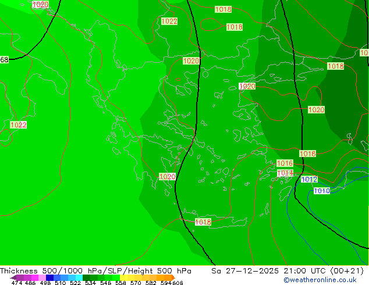The image size is (369, 285).
Task: Click the 1016 label beside the 1014 label
Action: [285, 163]
